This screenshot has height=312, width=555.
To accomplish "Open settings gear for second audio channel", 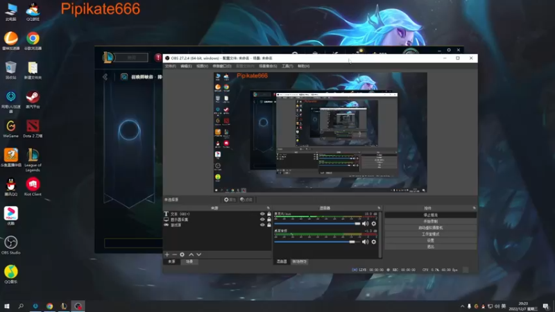I will click(374, 242).
